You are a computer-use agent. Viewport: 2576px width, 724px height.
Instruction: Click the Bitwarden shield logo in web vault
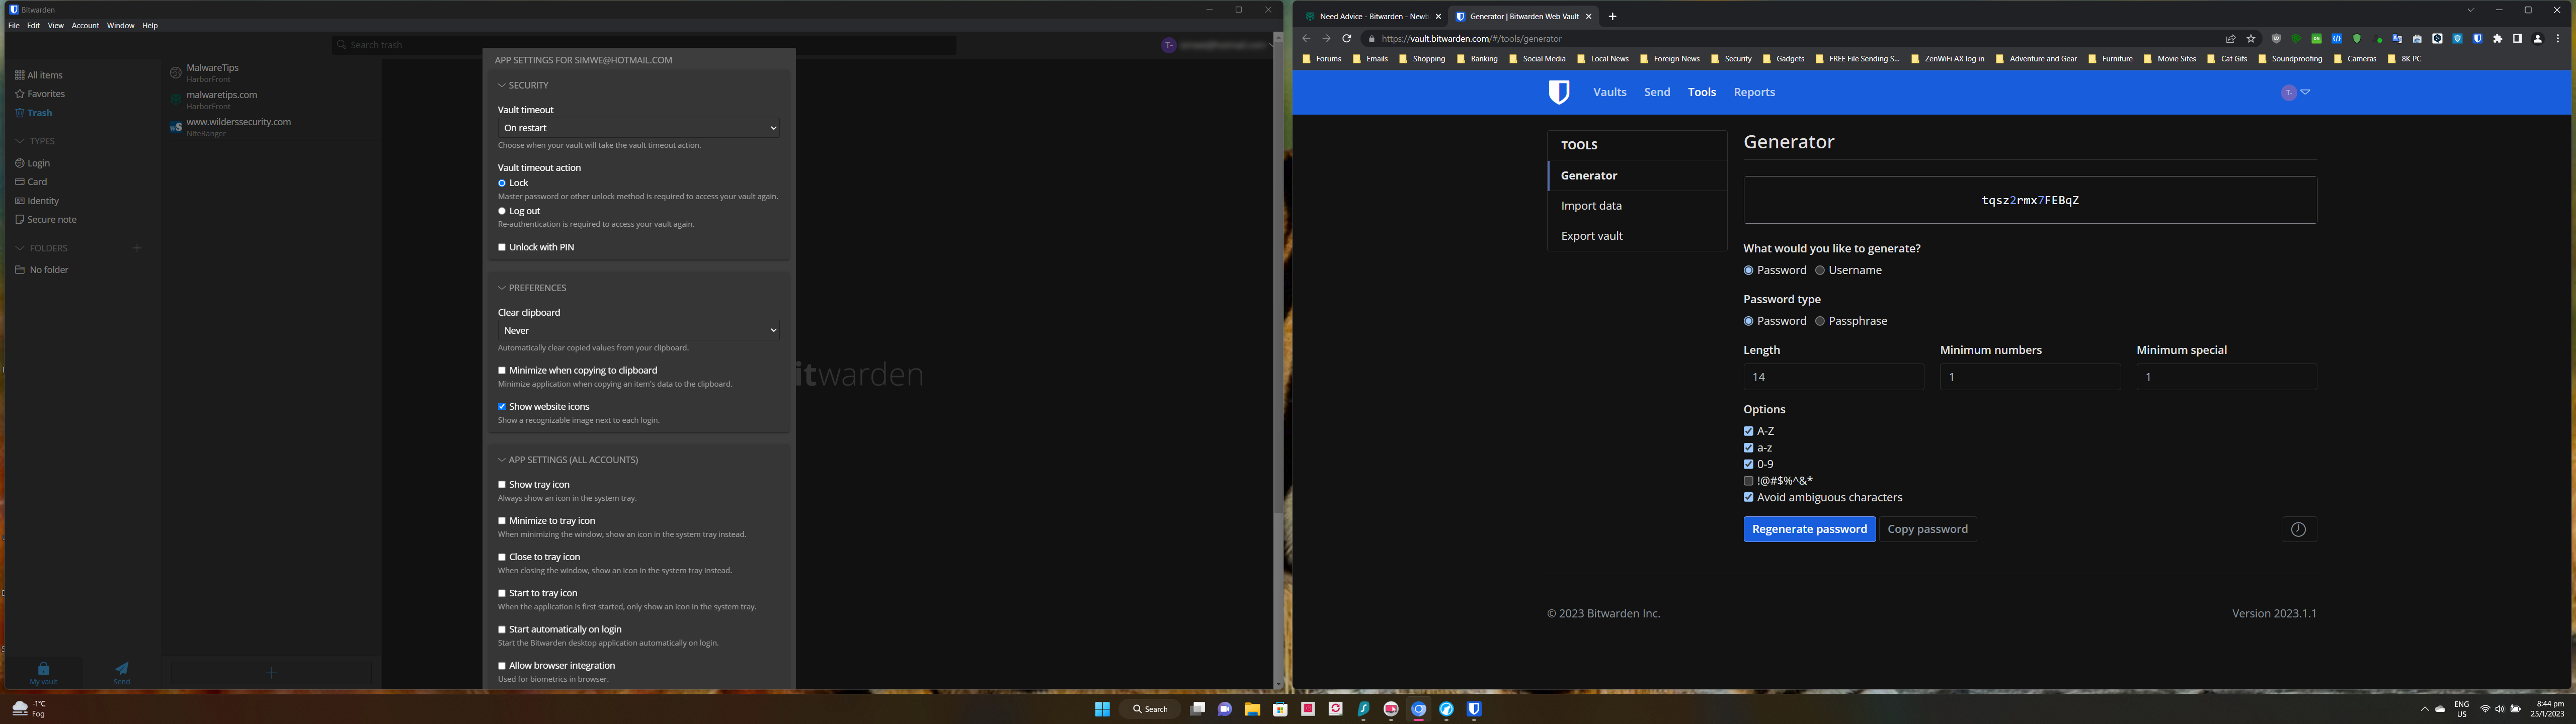point(1558,92)
